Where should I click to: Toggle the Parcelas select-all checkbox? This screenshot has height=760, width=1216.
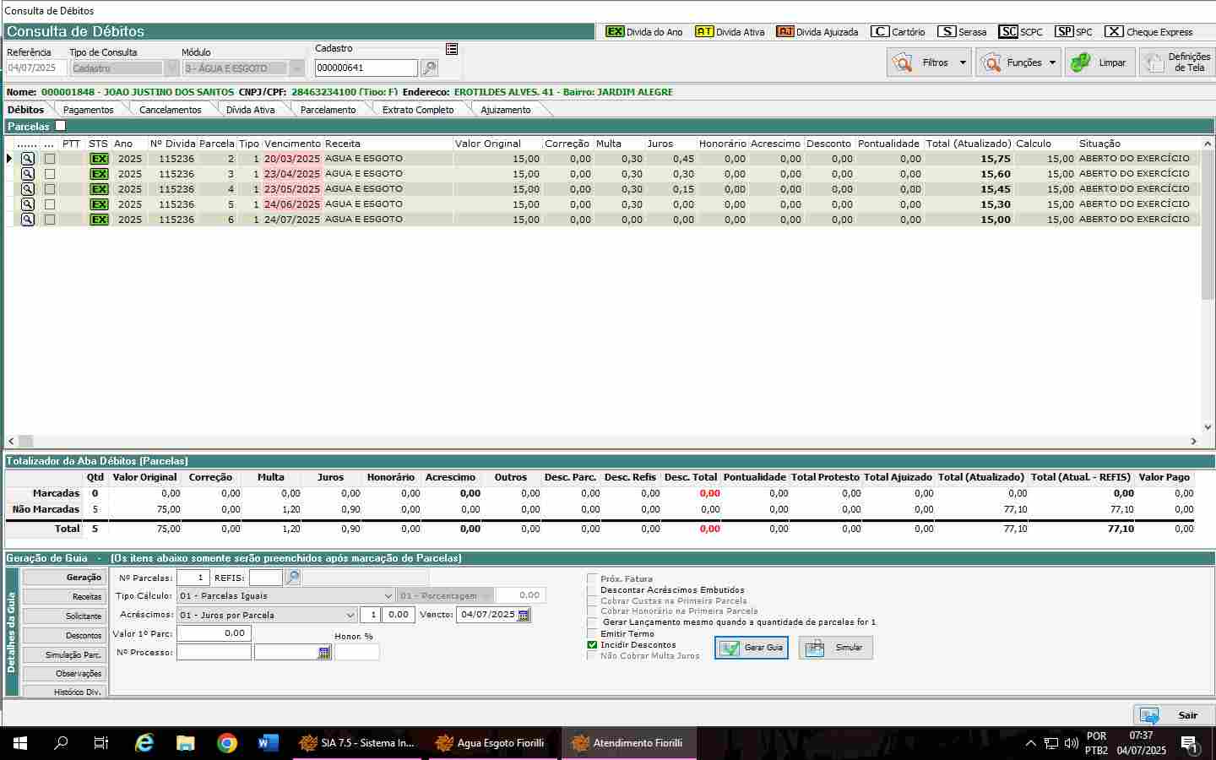[x=60, y=126]
